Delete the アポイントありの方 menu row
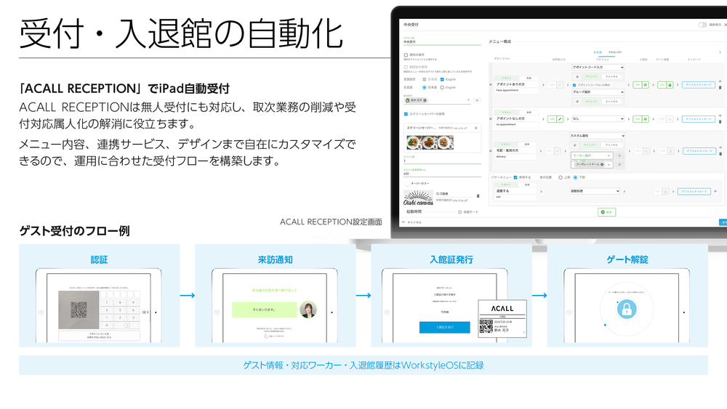The width and height of the screenshot is (727, 409). pos(720,88)
